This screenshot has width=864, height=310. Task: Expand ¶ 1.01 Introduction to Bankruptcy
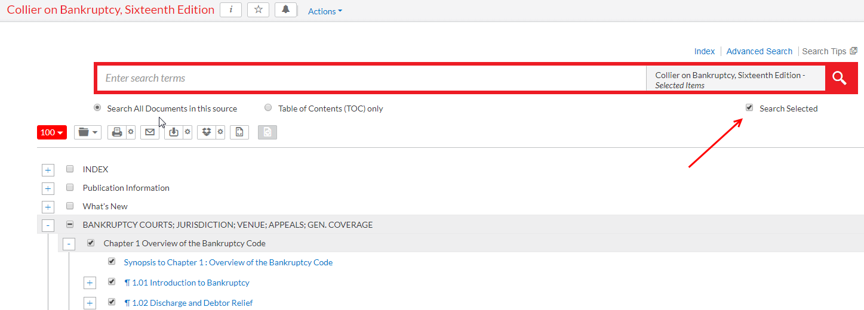[90, 283]
